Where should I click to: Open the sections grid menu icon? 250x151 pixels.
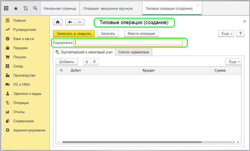(6, 8)
